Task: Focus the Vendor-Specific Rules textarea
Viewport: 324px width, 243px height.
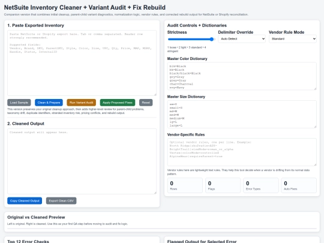Action: click(242, 152)
